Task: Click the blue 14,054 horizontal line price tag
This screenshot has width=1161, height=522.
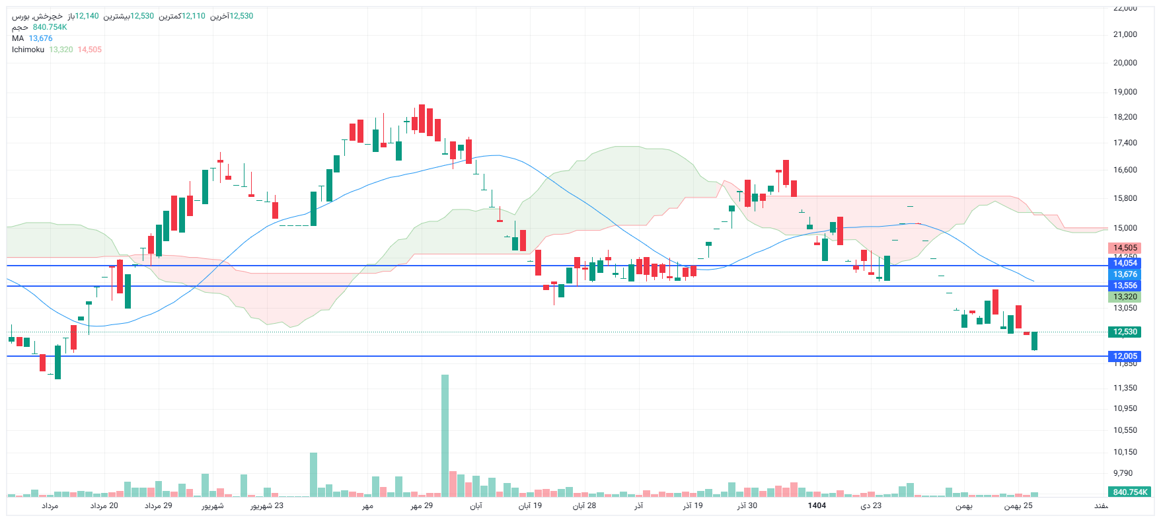Action: click(x=1125, y=263)
